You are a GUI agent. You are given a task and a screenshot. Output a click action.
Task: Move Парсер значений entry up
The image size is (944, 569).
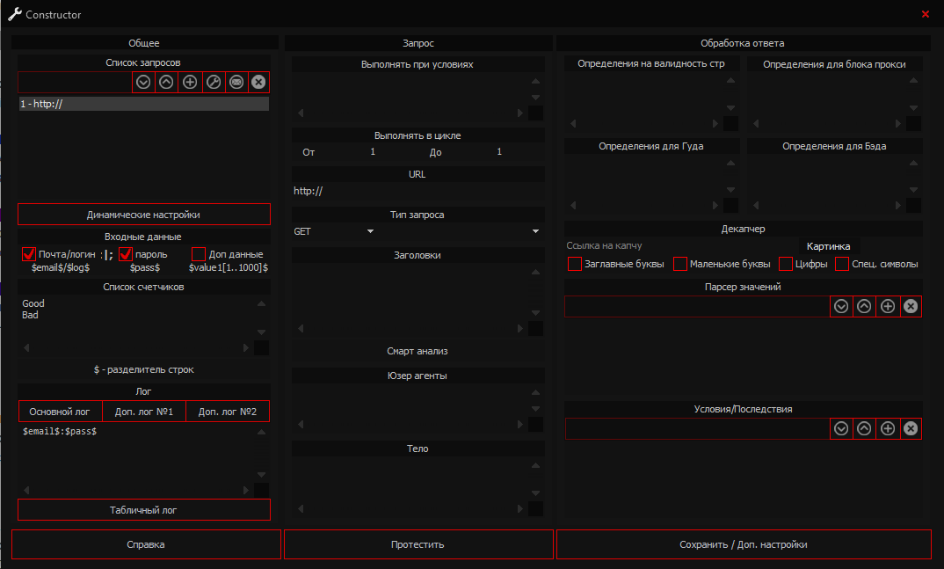click(864, 306)
